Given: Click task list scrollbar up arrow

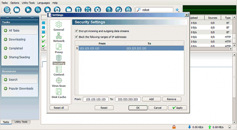Looking at the screenshot, I should (x=234, y=17).
